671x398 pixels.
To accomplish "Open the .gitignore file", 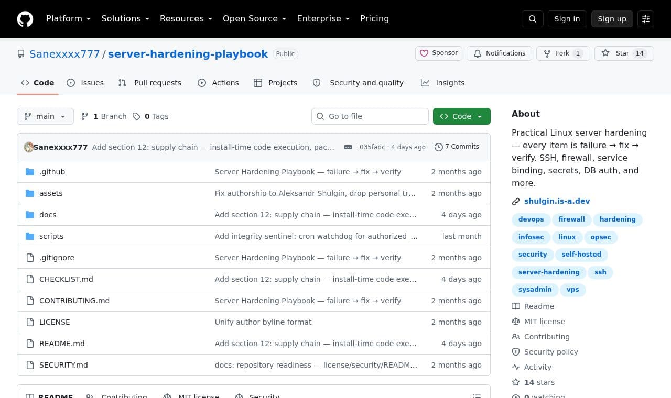I will coord(57,258).
